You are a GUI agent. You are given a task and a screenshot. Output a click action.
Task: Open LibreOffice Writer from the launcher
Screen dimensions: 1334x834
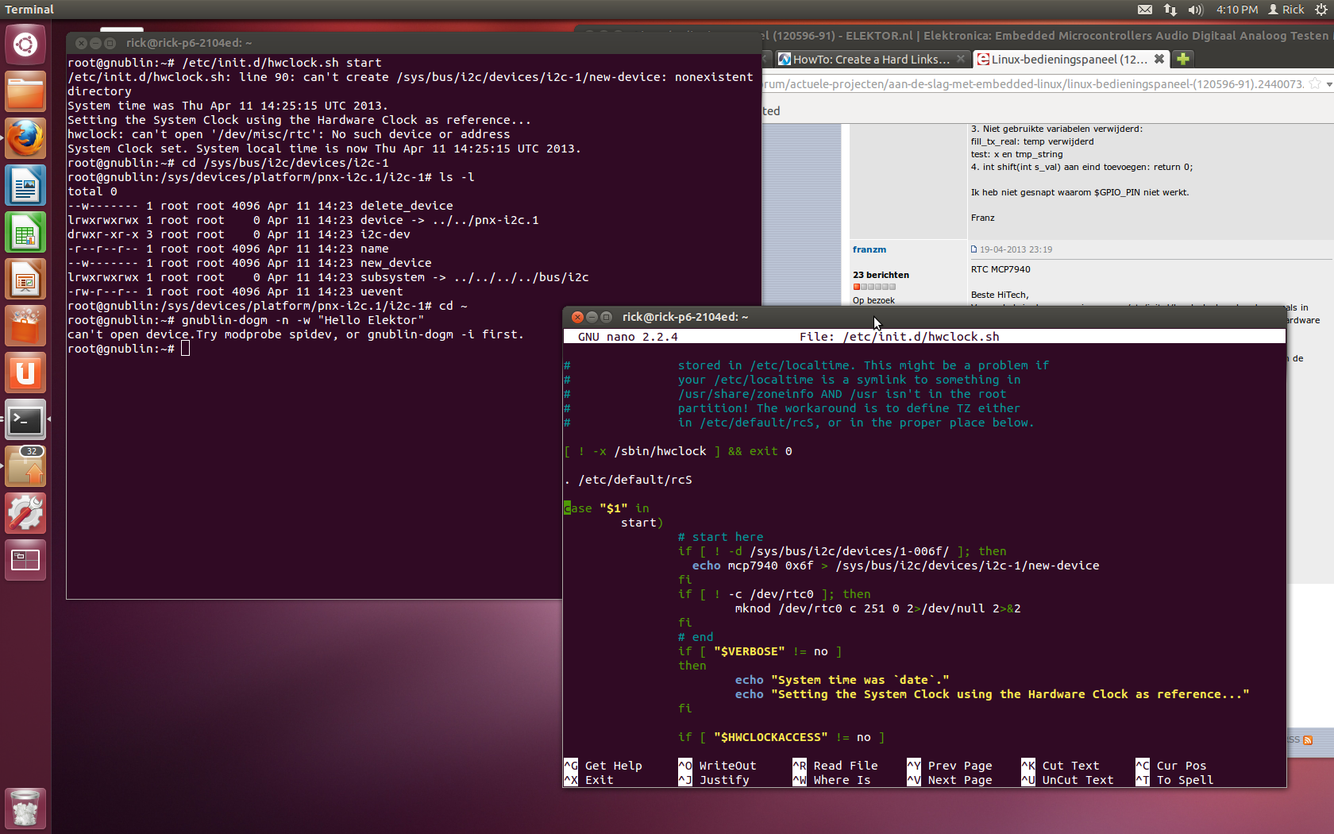25,186
